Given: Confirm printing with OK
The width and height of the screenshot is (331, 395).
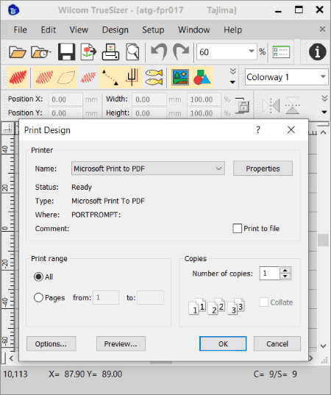Looking at the screenshot, I should pos(223,344).
